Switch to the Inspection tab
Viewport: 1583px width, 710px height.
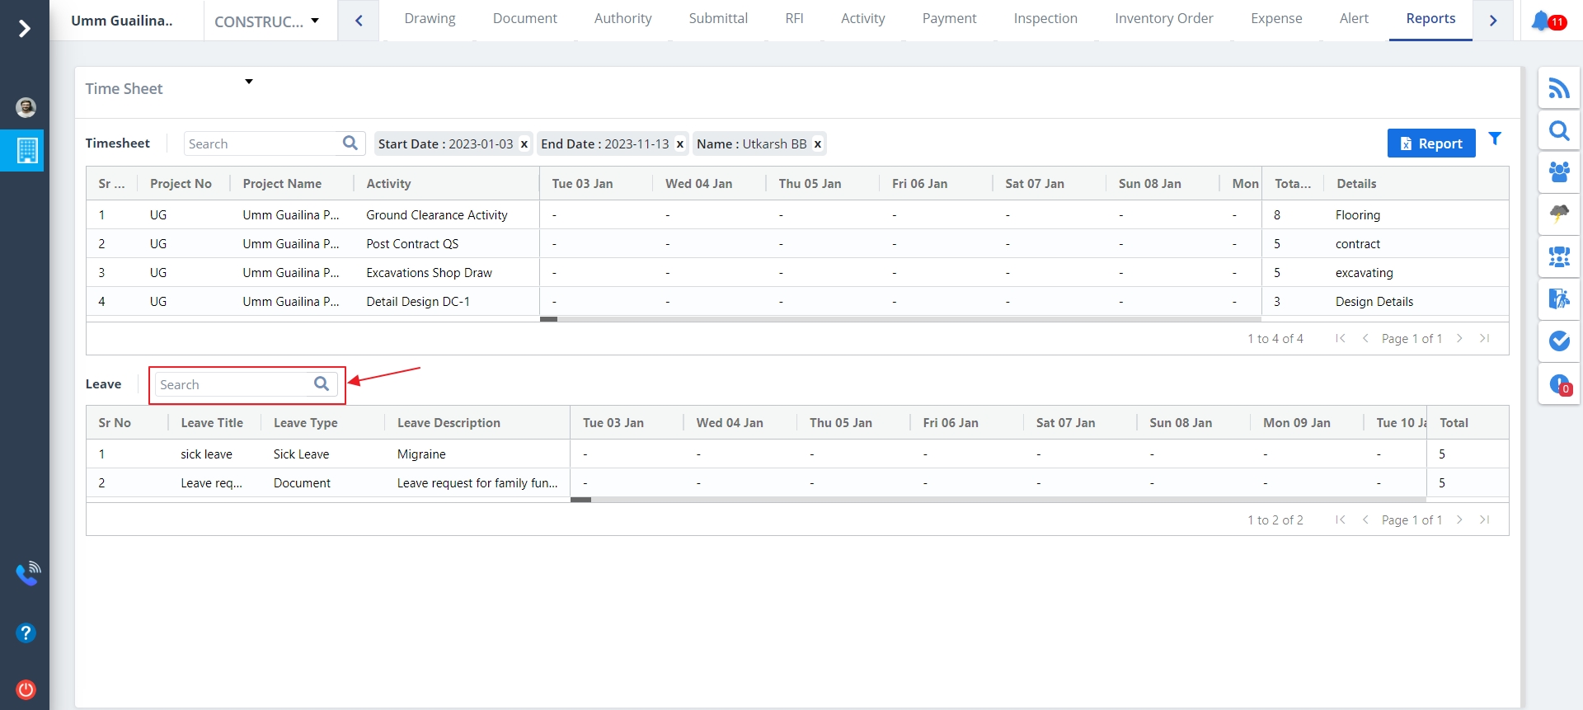tap(1045, 18)
